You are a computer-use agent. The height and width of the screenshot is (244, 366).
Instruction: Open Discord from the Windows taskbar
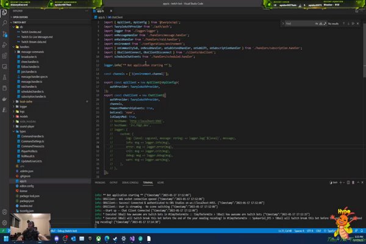[x=57, y=239]
